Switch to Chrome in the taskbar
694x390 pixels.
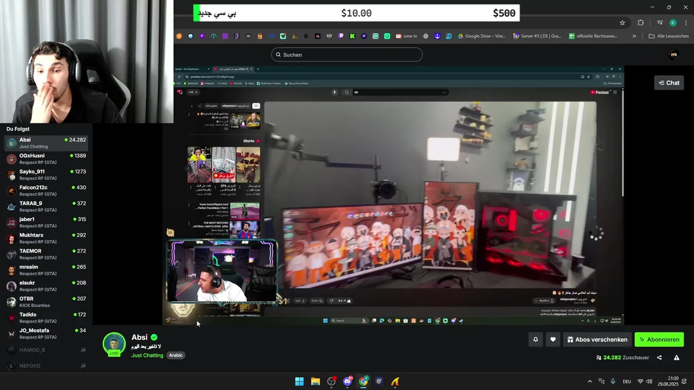(x=363, y=381)
